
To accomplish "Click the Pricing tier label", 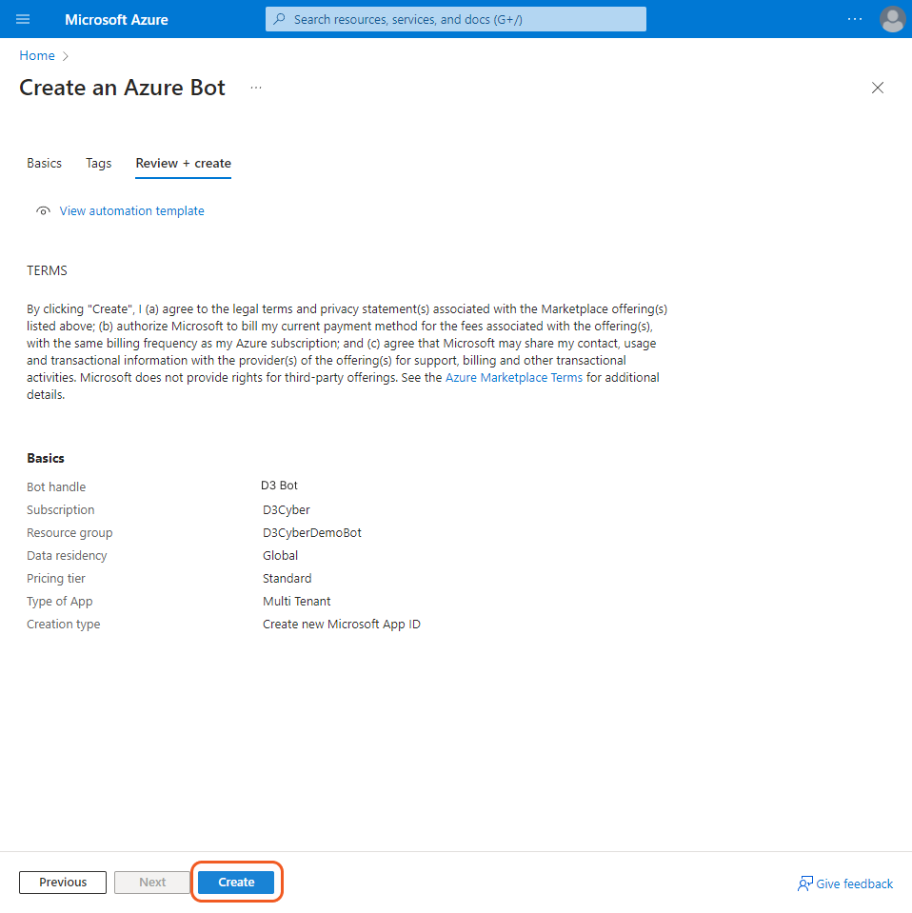I will [x=56, y=578].
